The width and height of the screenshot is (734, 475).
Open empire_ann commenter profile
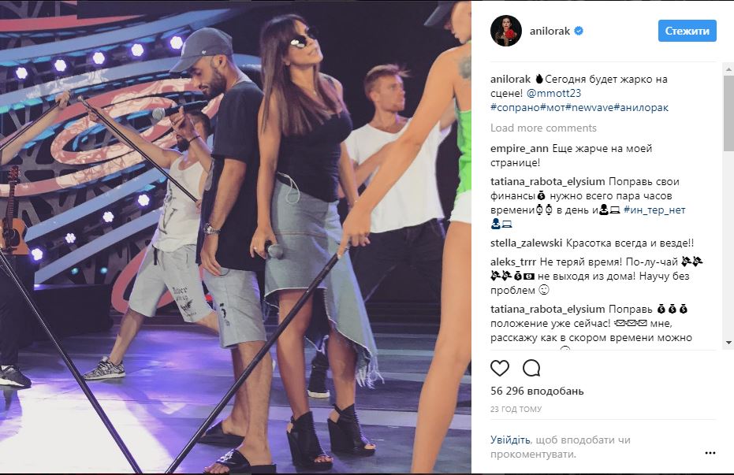pos(520,149)
